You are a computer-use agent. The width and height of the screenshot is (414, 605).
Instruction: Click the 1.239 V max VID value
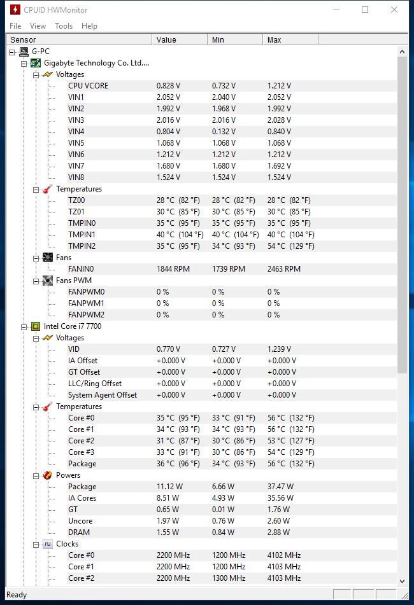click(x=279, y=349)
